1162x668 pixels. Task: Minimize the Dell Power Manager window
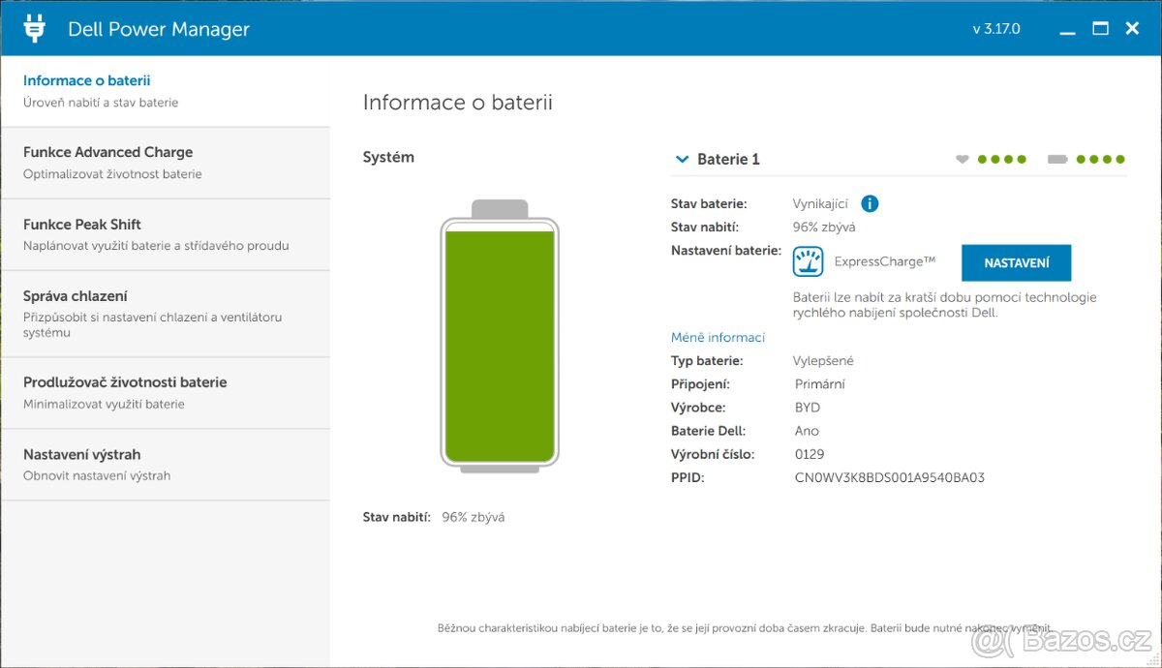click(x=1067, y=30)
